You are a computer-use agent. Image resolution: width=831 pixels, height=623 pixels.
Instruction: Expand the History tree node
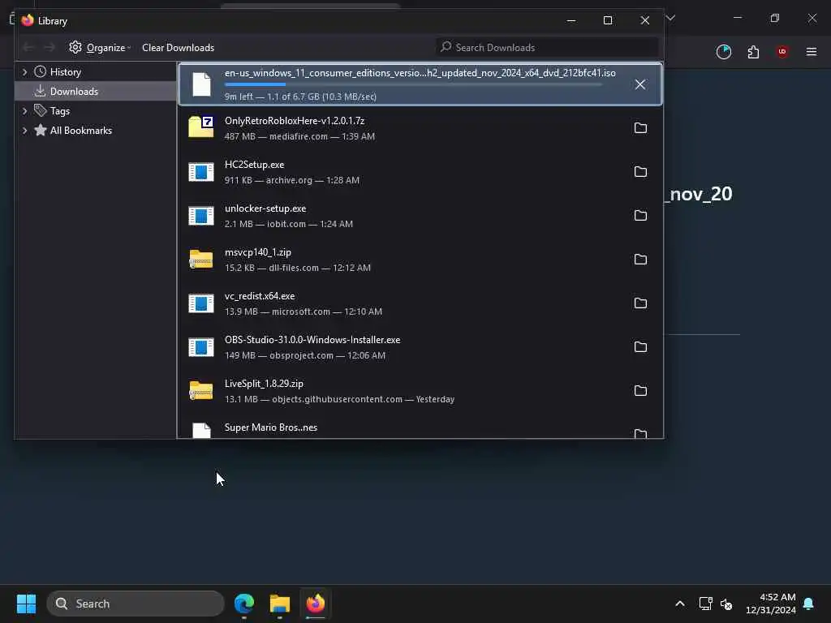(x=24, y=72)
